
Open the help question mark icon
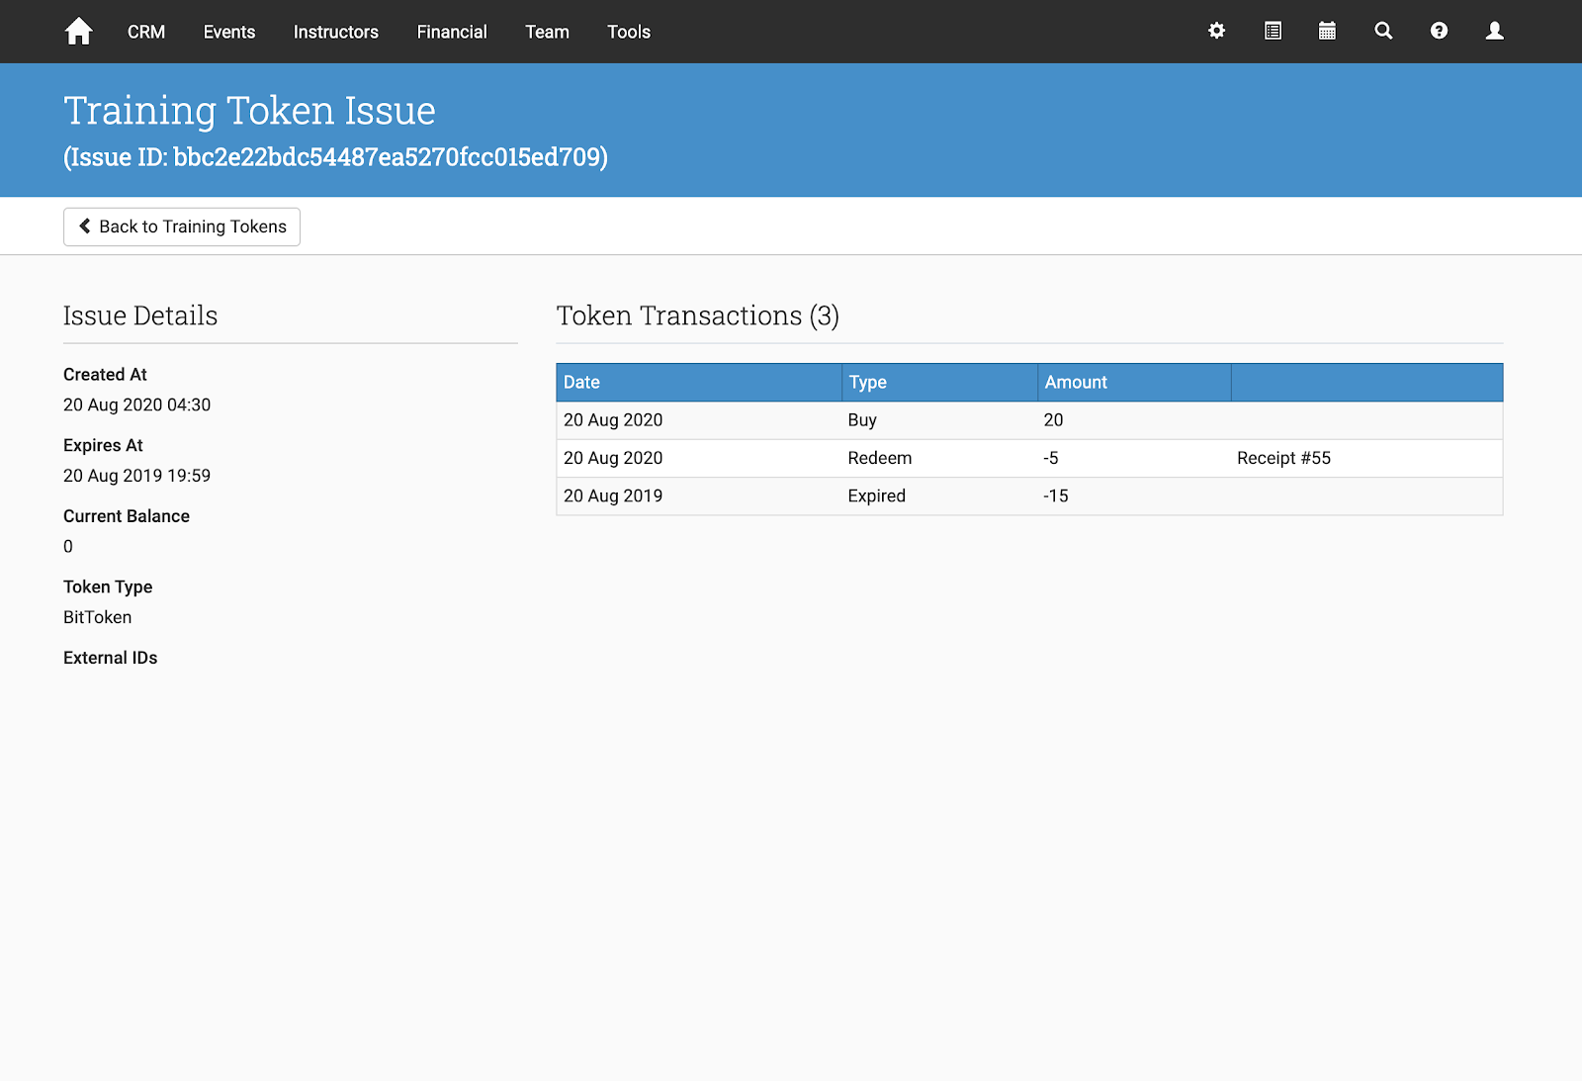(1439, 31)
